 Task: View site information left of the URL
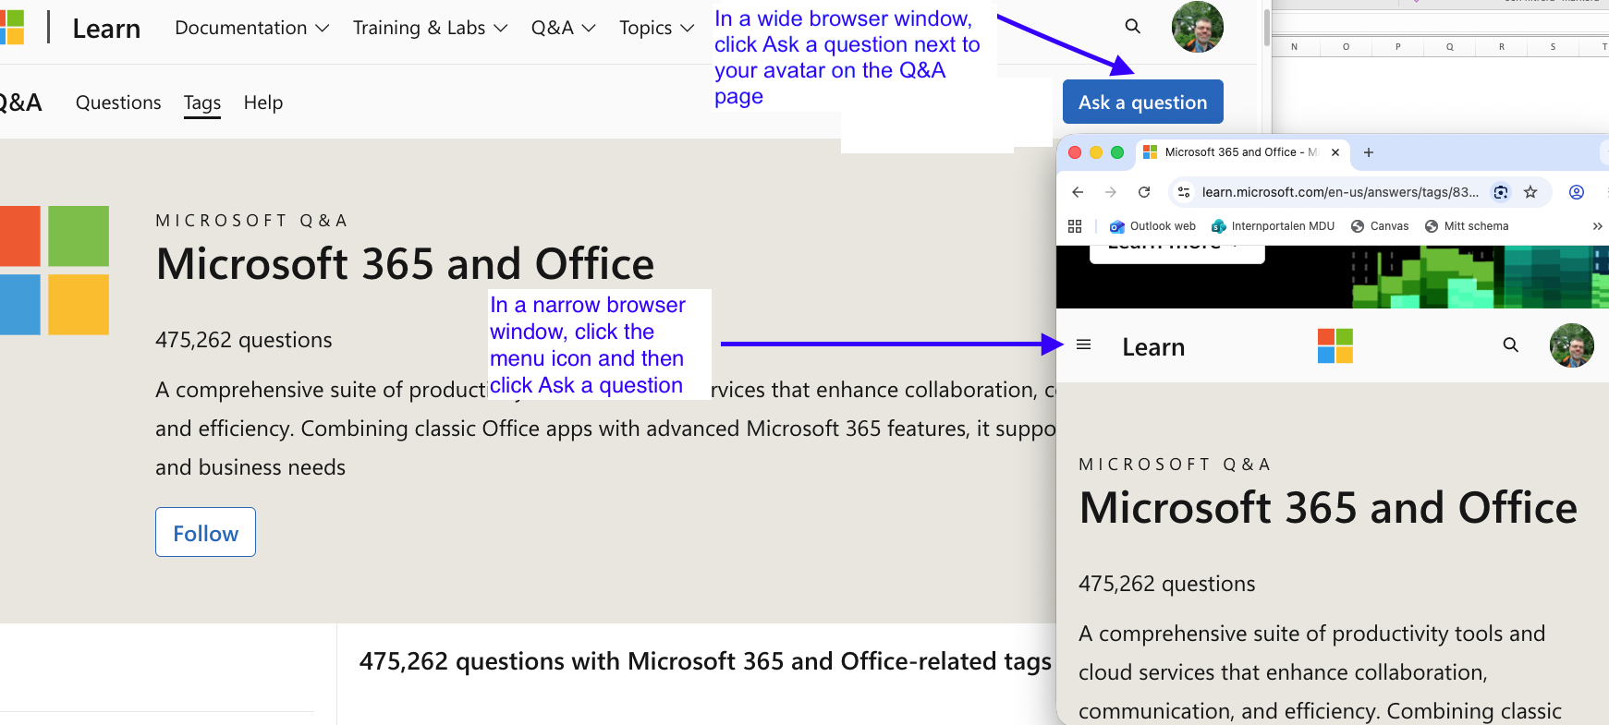click(1184, 192)
